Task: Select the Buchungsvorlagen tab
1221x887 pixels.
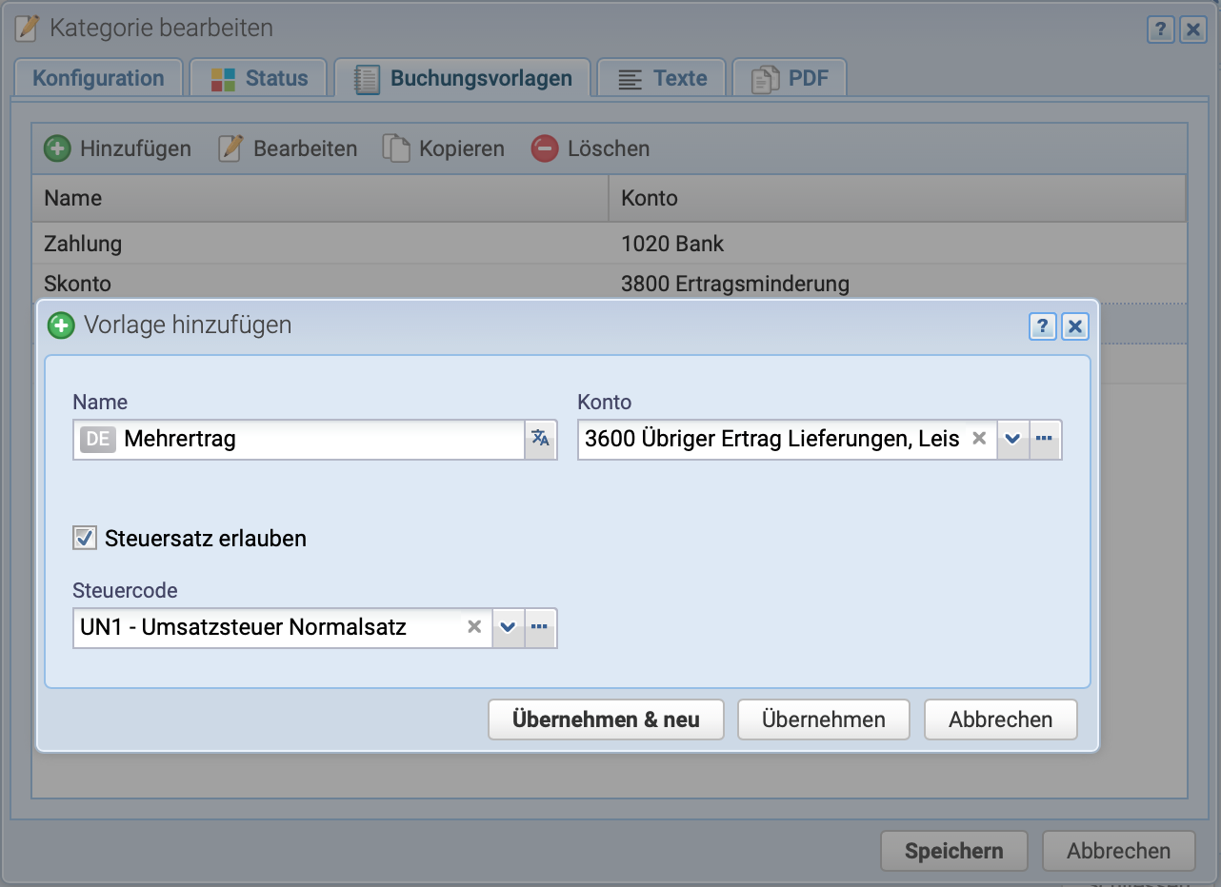Action: pos(463,78)
